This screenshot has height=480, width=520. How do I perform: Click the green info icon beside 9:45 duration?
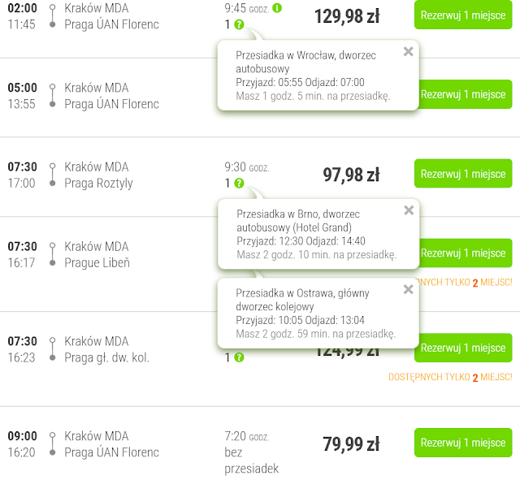click(x=277, y=8)
